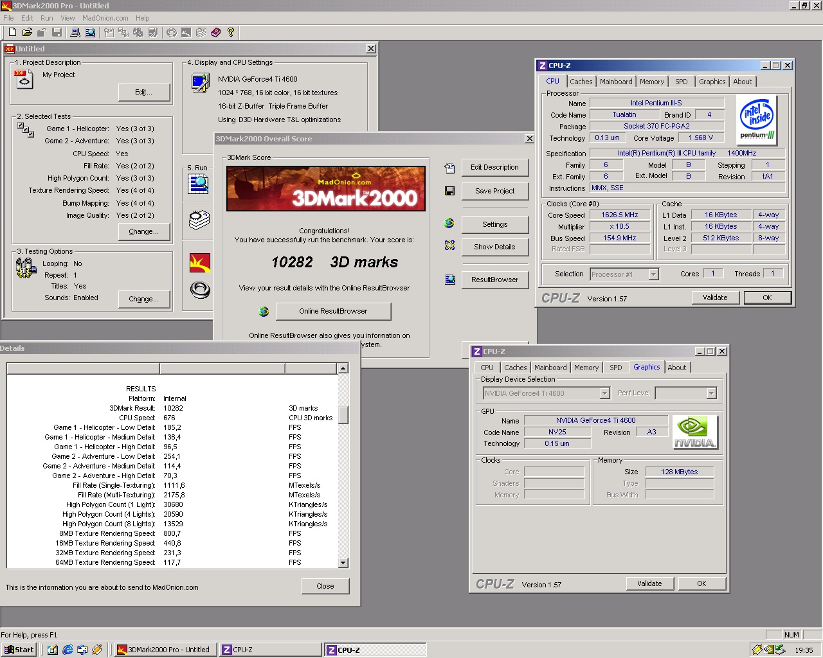Screen dimensions: 823x658
Task: Open the Run menu
Action: click(x=47, y=18)
